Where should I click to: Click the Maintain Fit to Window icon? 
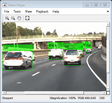[x=27, y=18]
